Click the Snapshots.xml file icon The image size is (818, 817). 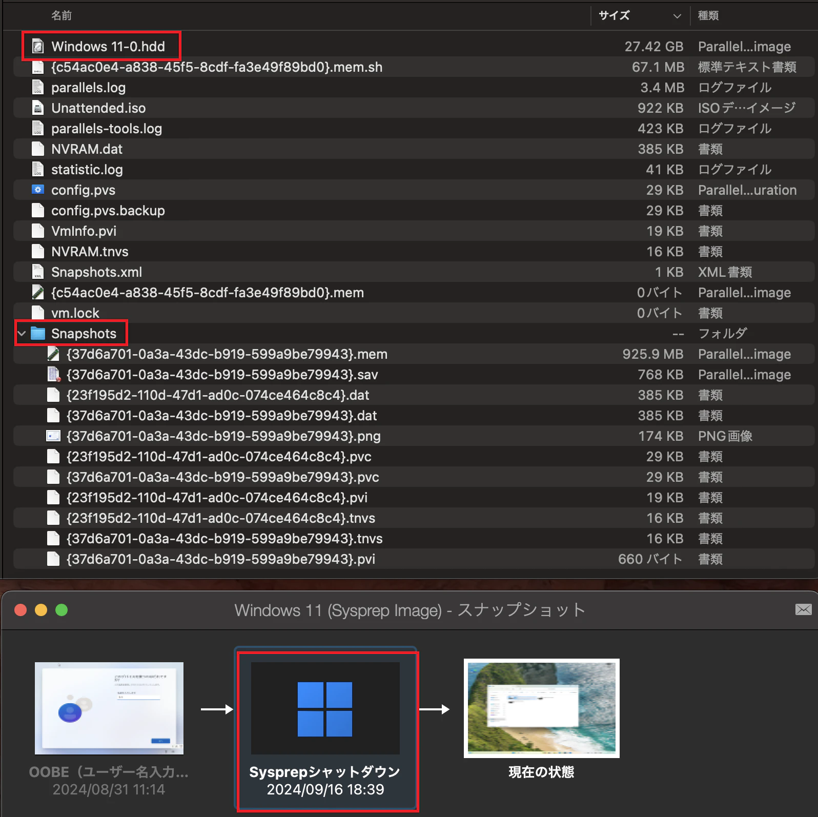coord(38,272)
